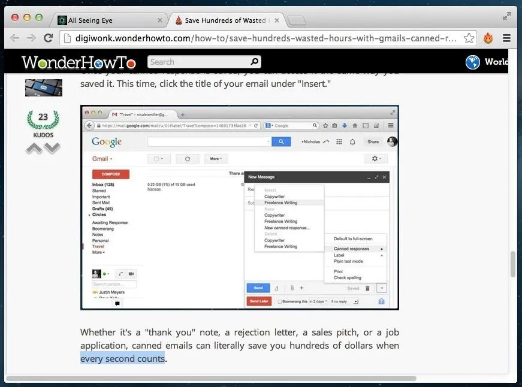The image size is (522, 387).
Task: Expand the More labels list under Travel
Action: [x=98, y=253]
